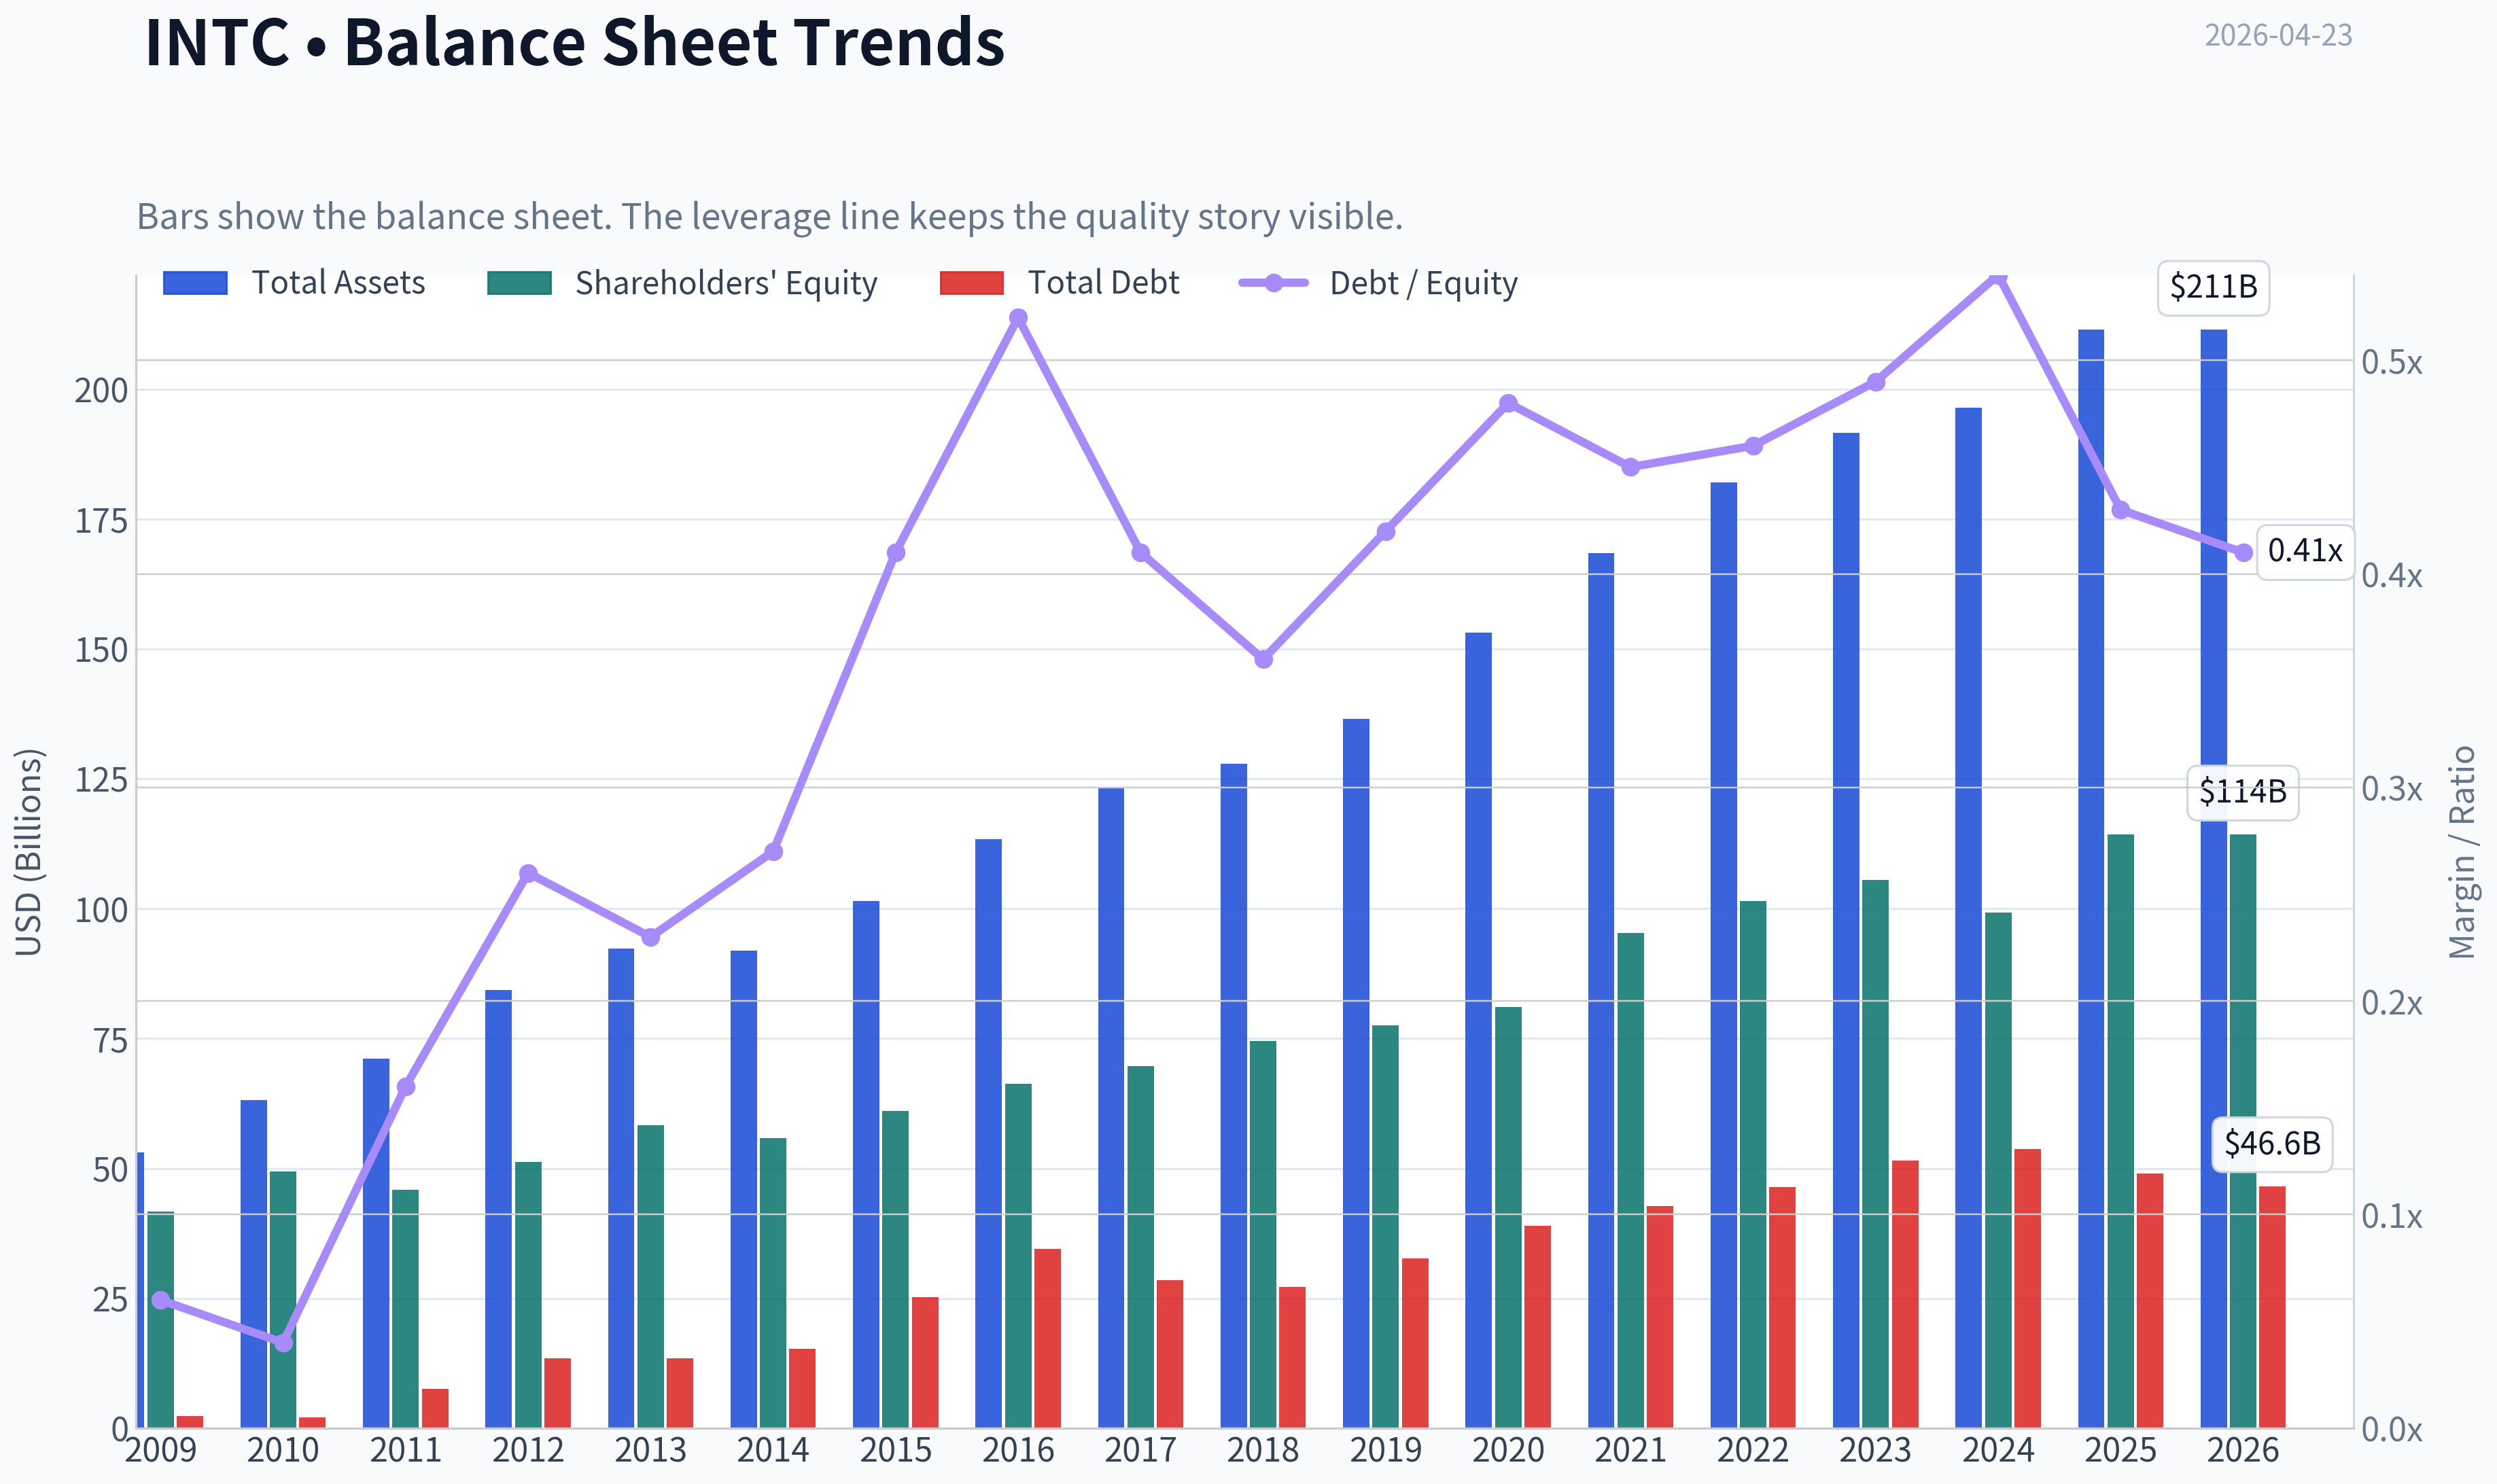Click the 2009 x-axis year label
Viewport: 2497px width, 1484px height.
coord(160,1450)
